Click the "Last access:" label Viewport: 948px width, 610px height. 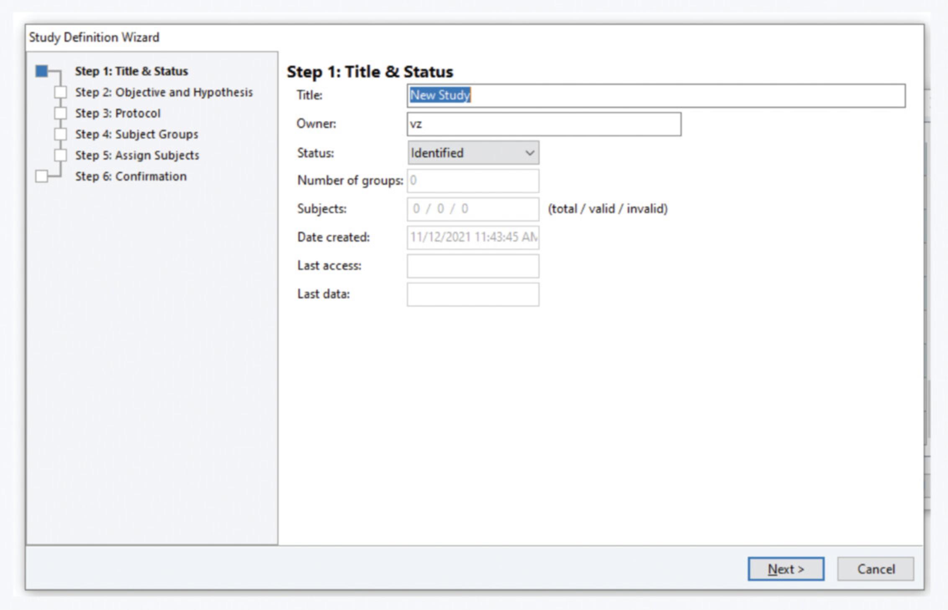point(329,265)
